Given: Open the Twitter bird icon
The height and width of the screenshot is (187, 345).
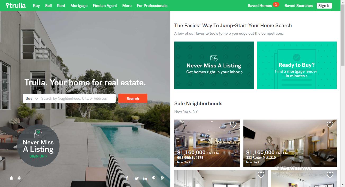Looking at the screenshot, I should pyautogui.click(x=137, y=178).
